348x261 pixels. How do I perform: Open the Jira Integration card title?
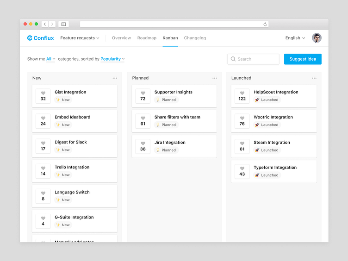pyautogui.click(x=170, y=143)
